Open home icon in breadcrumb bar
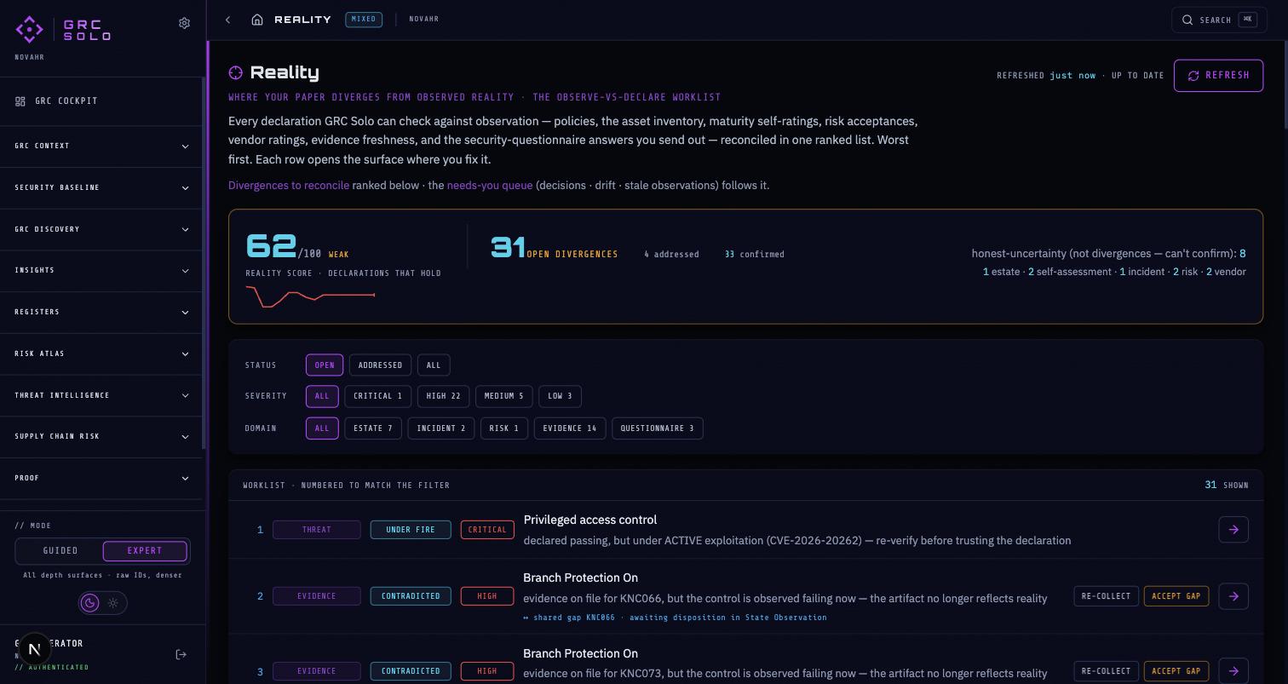 click(x=257, y=20)
